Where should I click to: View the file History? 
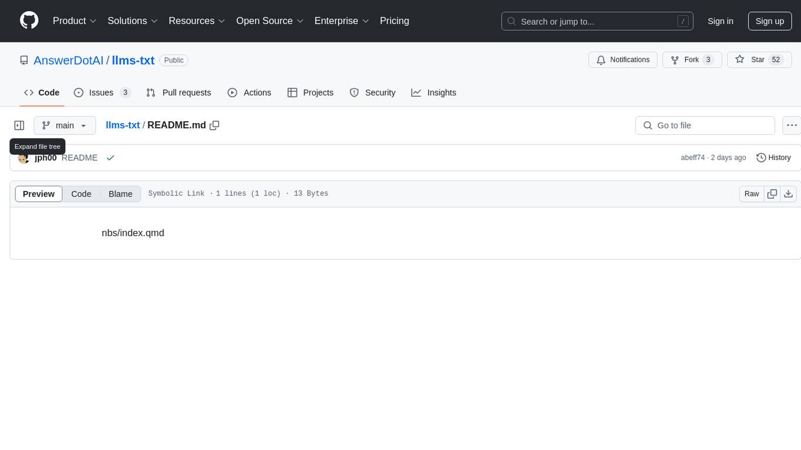pyautogui.click(x=773, y=158)
